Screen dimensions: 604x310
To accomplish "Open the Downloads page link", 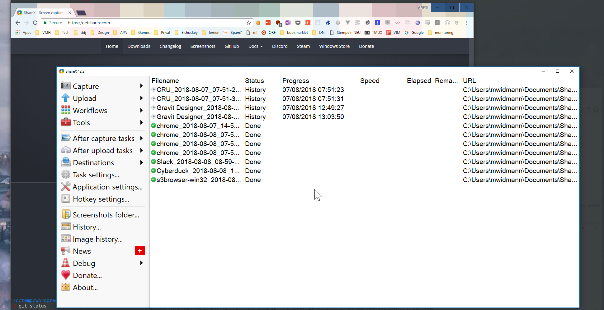I will 139,46.
